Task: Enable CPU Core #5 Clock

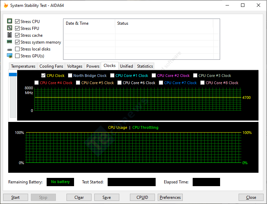Action: (78, 83)
